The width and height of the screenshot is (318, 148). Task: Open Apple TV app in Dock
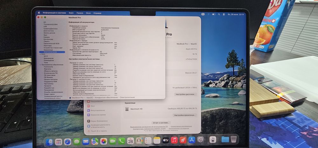[x=165, y=140]
